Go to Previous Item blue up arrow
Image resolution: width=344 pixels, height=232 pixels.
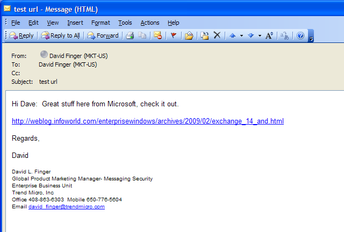coord(233,35)
